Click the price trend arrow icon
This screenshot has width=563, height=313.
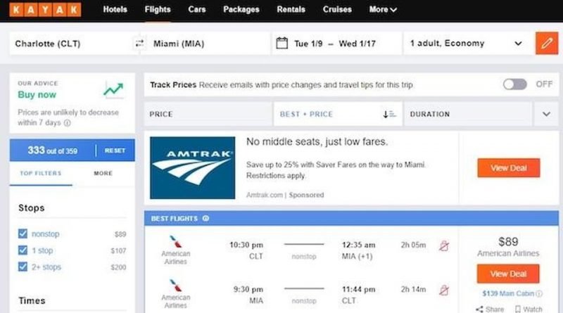(113, 89)
